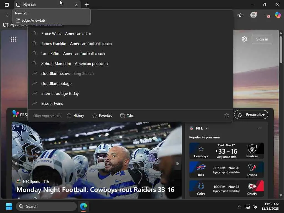Open the NFL card more options menu
Screen dimensions: 284x213
coord(260,128)
